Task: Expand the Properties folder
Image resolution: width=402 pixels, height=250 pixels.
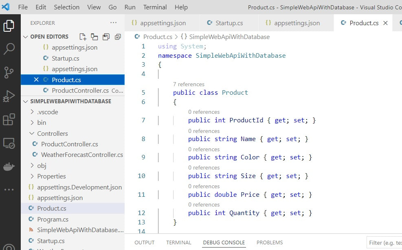Action: (x=32, y=176)
